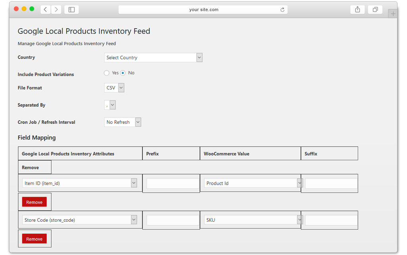Click Manage Google Local Products Inventory Feed text

coord(67,44)
